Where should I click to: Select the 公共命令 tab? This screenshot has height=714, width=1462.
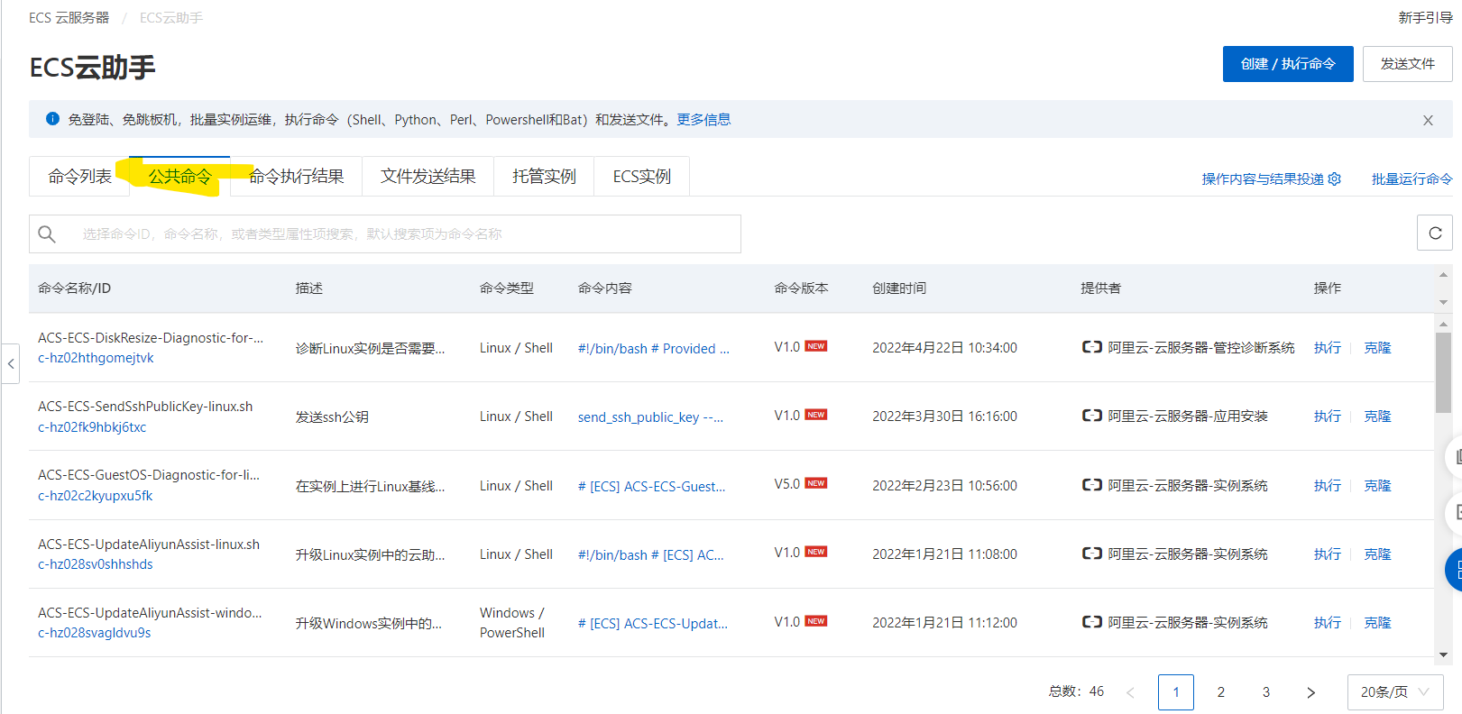[179, 177]
